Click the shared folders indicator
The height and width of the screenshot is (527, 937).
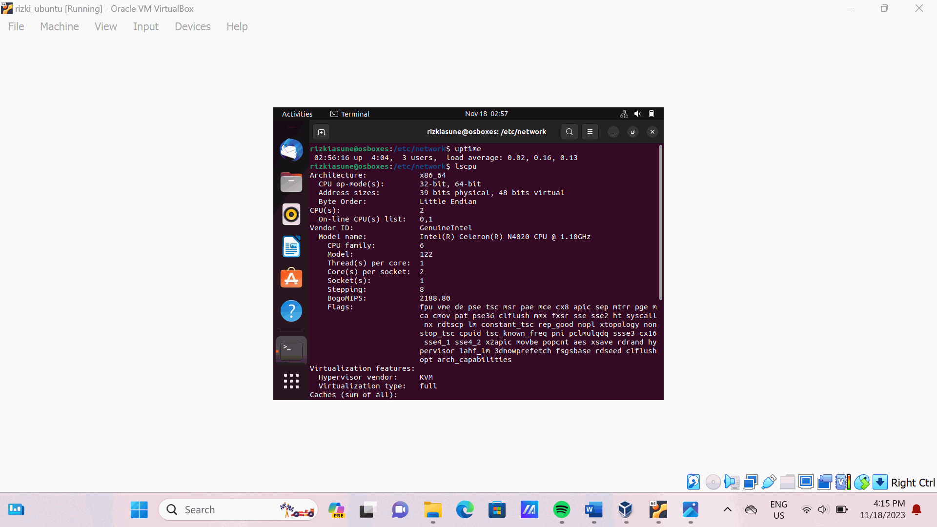(x=787, y=482)
